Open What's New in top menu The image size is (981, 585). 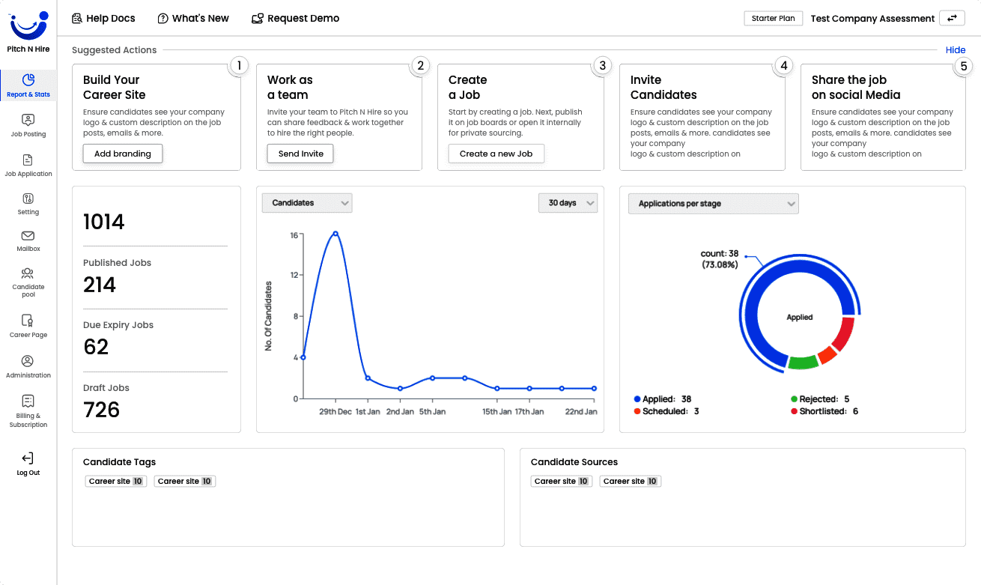coord(193,19)
